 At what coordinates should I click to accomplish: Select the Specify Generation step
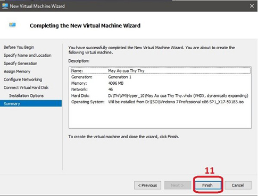20,64
